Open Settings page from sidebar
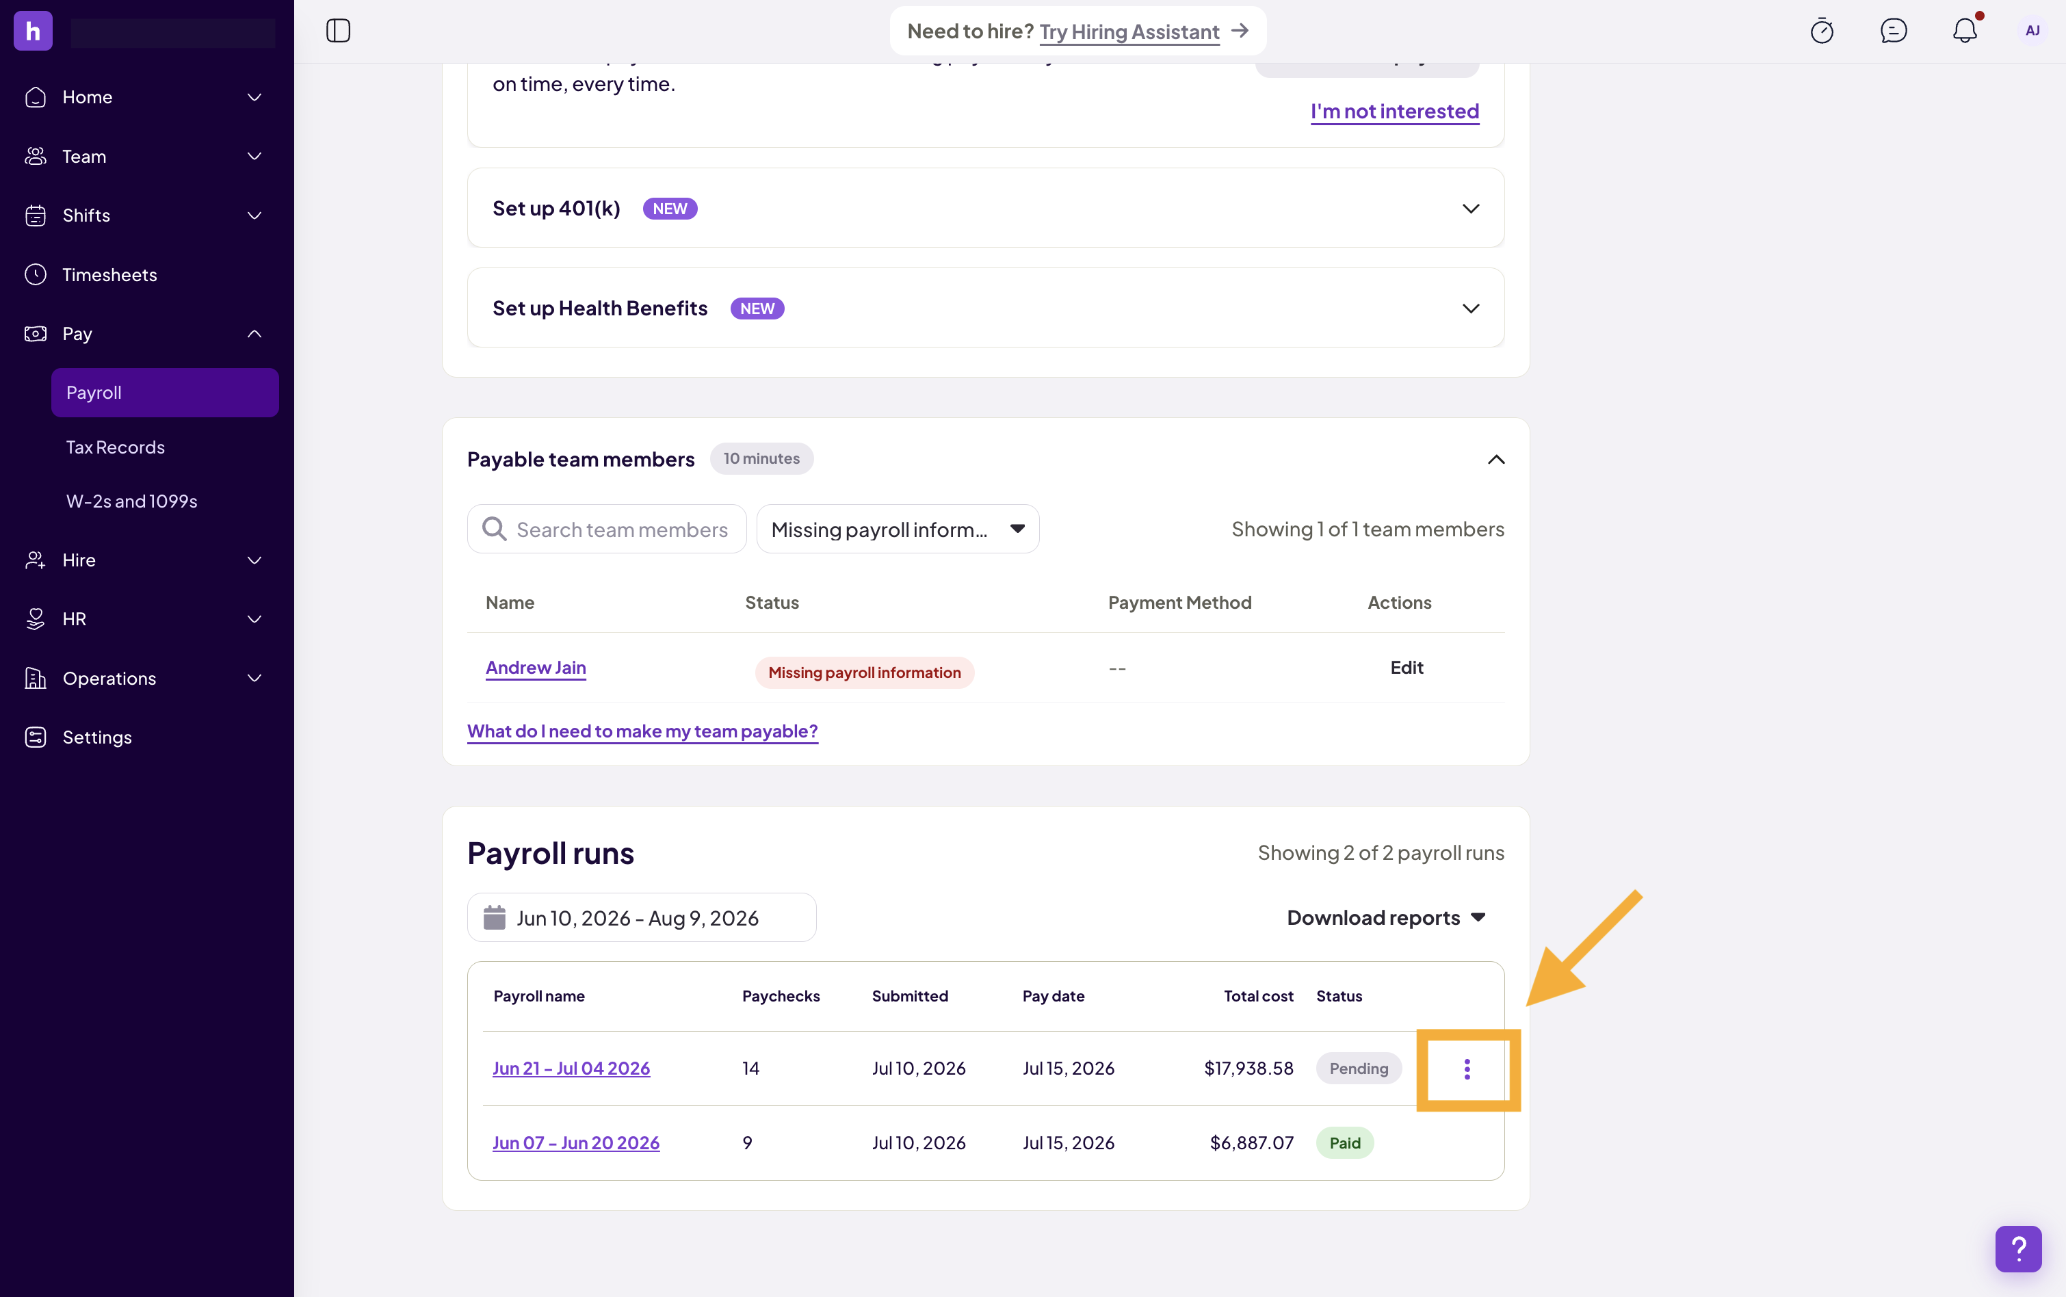2066x1297 pixels. coord(97,737)
